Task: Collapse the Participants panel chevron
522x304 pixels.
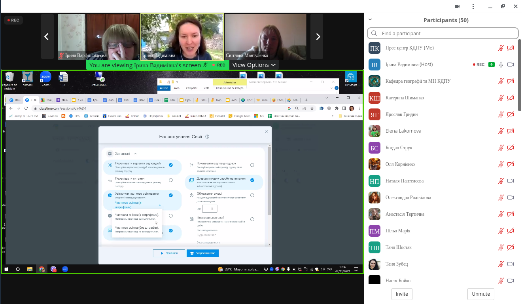Action: point(370,19)
